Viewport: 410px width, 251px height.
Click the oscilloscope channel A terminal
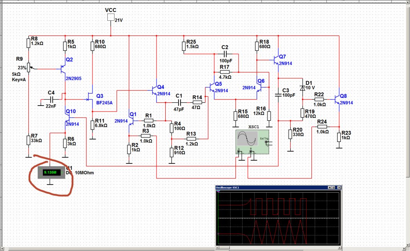coord(239,151)
